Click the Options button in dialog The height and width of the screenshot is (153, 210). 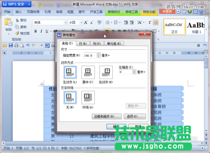pyautogui.click(x=135, y=116)
